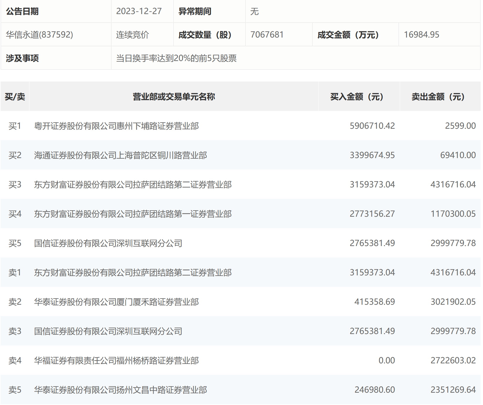Image resolution: width=483 pixels, height=405 pixels.
Task: Click 国信证券深圳互联网分公司 in 买5 row
Action: click(x=108, y=243)
